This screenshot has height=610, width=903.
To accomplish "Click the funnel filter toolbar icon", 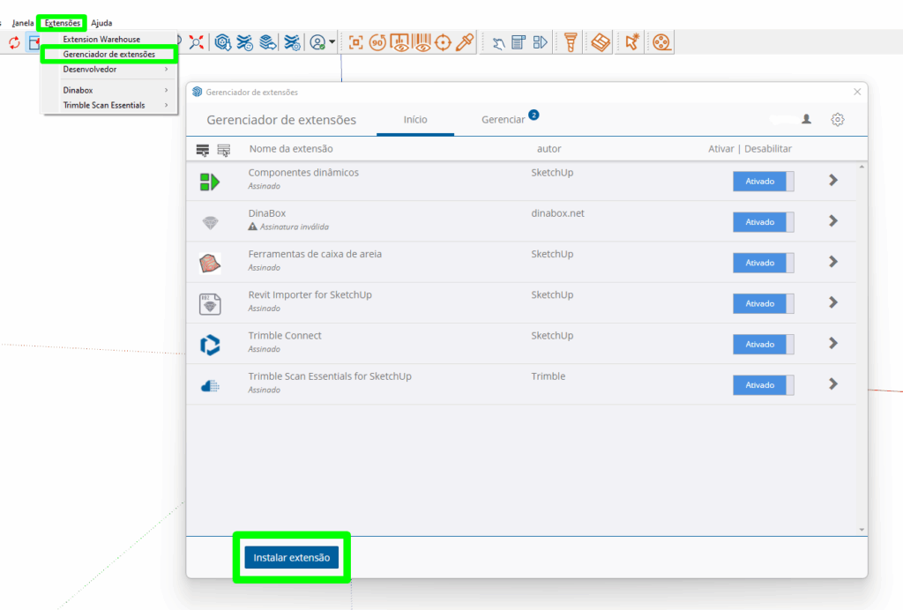I will (x=571, y=42).
